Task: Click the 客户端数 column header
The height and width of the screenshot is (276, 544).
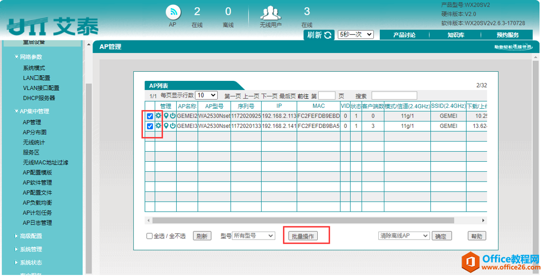Action: [373, 106]
